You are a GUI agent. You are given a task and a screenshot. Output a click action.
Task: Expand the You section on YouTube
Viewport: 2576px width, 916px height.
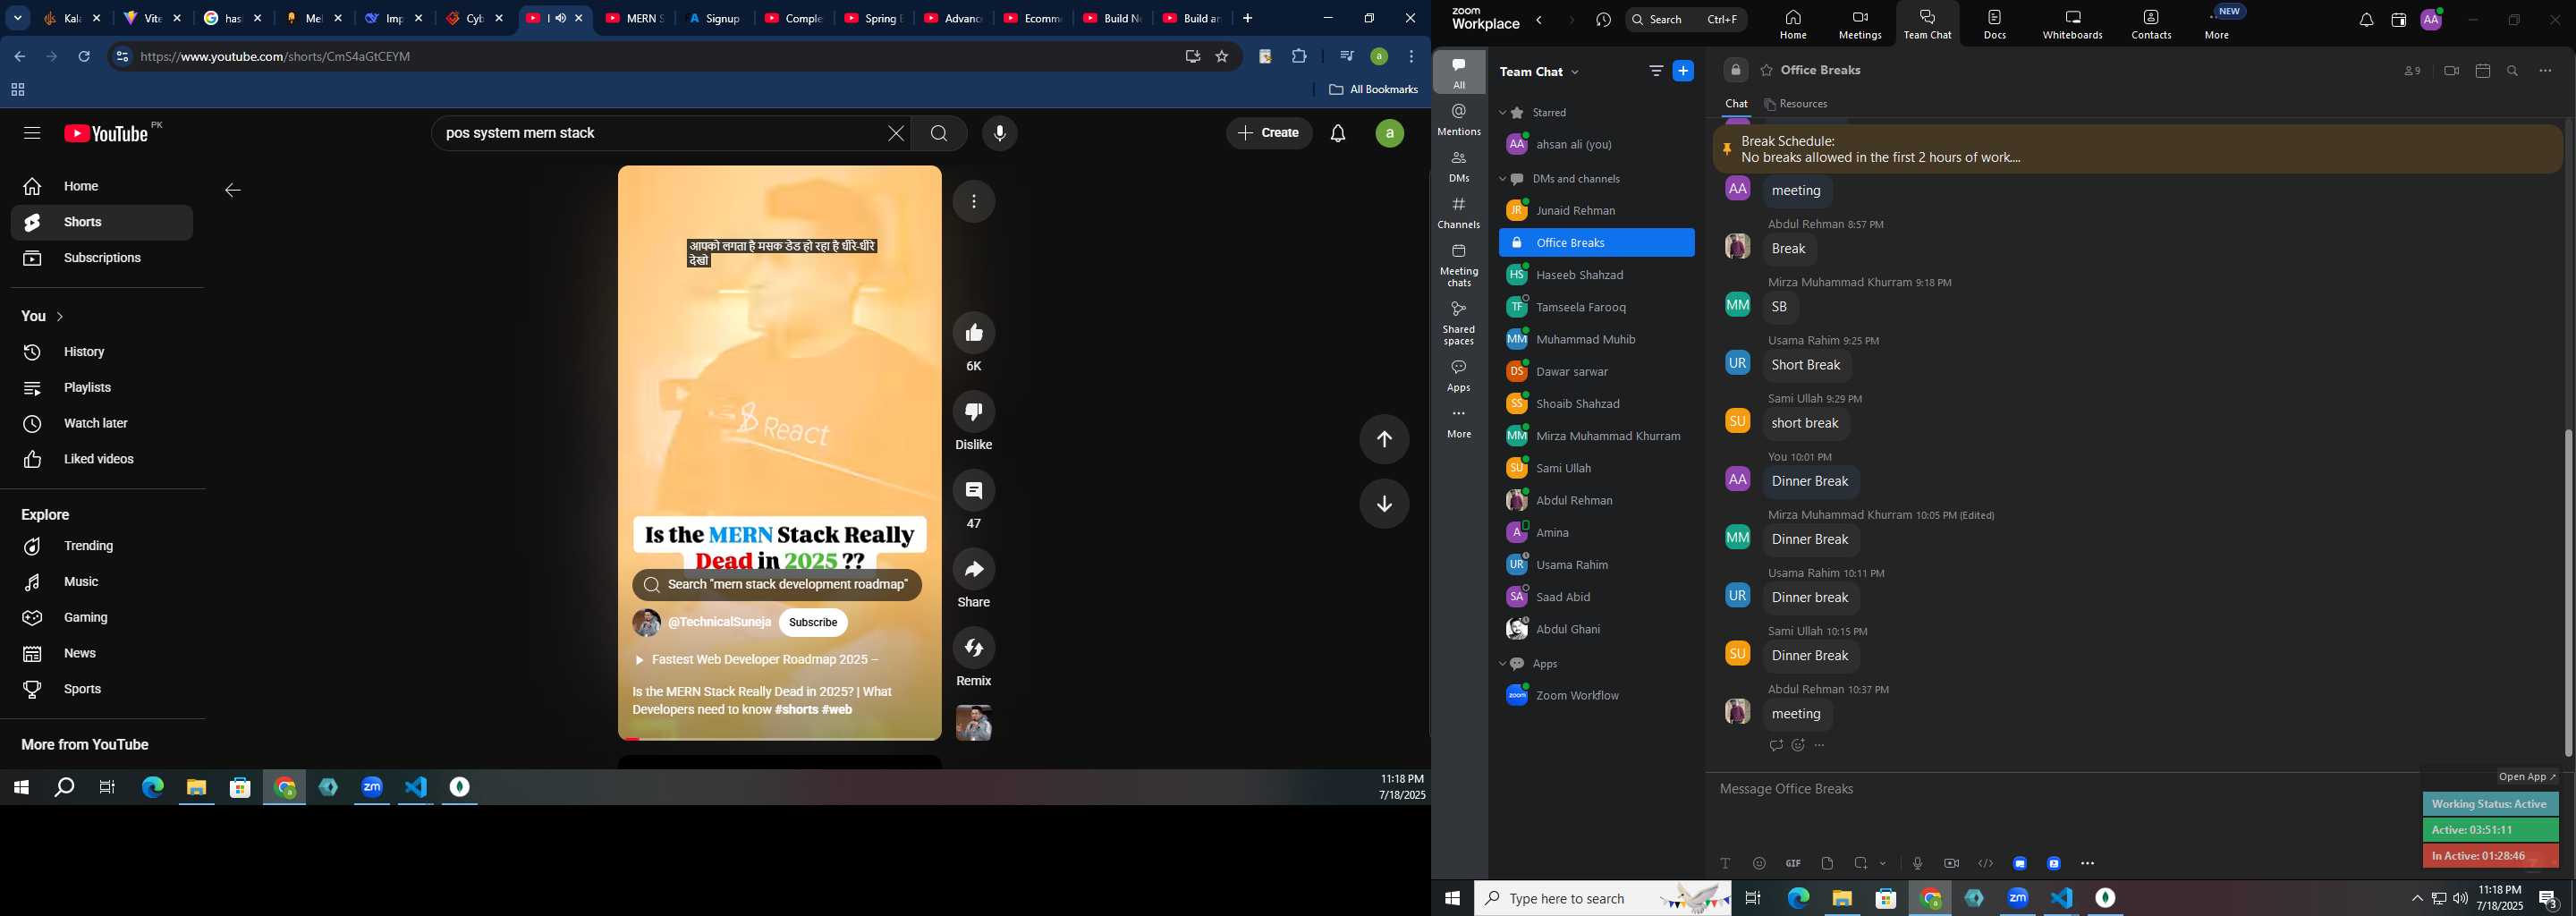click(x=43, y=316)
